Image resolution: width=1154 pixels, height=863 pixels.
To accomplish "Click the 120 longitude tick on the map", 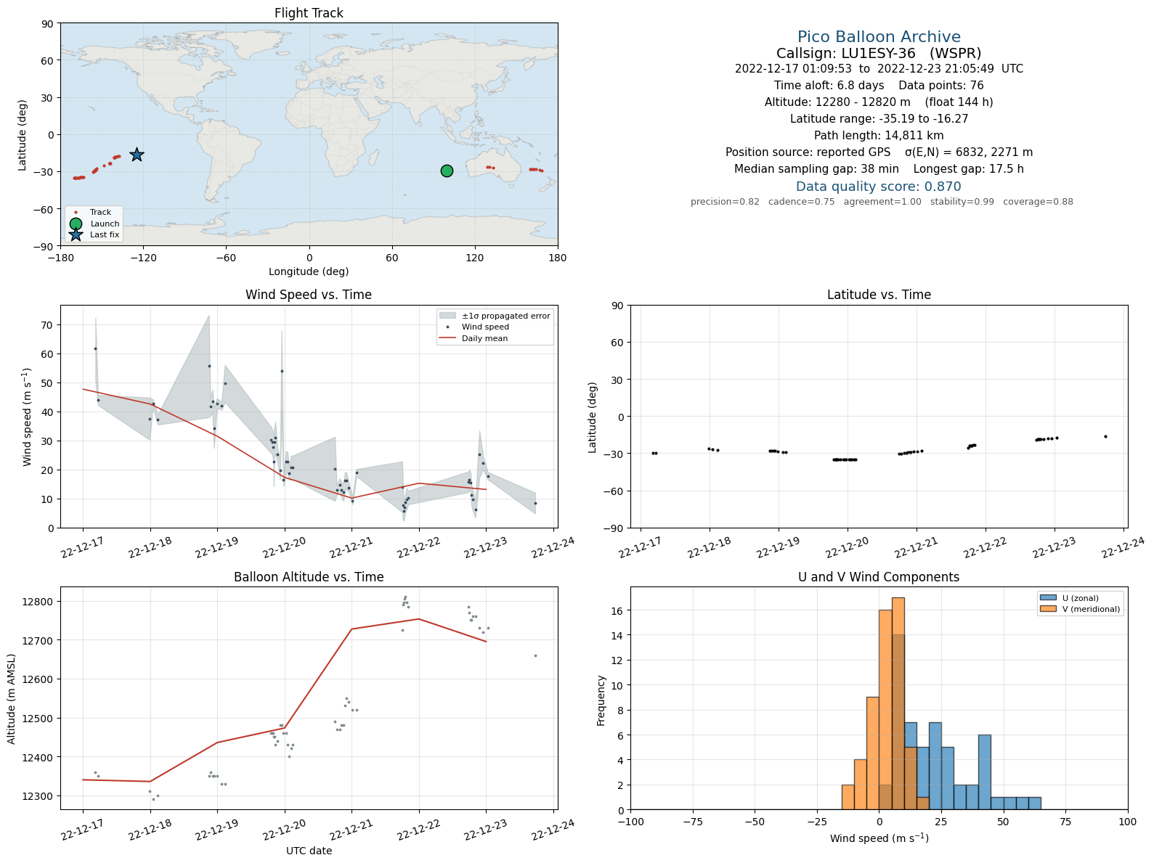I will (475, 258).
